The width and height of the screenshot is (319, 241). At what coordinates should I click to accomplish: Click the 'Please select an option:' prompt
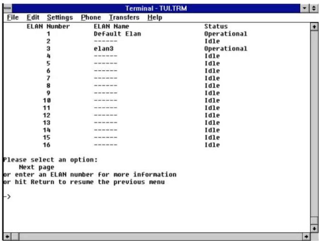(50, 160)
